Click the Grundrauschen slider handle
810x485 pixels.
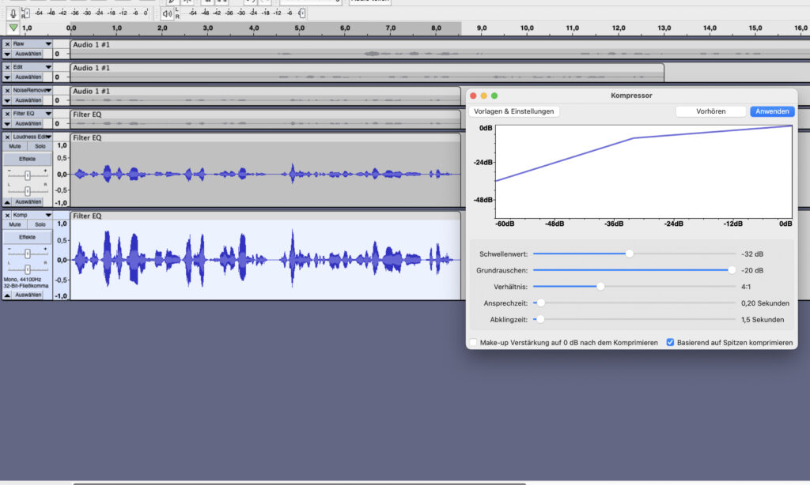pyautogui.click(x=732, y=270)
